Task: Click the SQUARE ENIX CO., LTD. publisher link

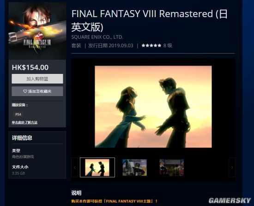Action: click(x=97, y=37)
